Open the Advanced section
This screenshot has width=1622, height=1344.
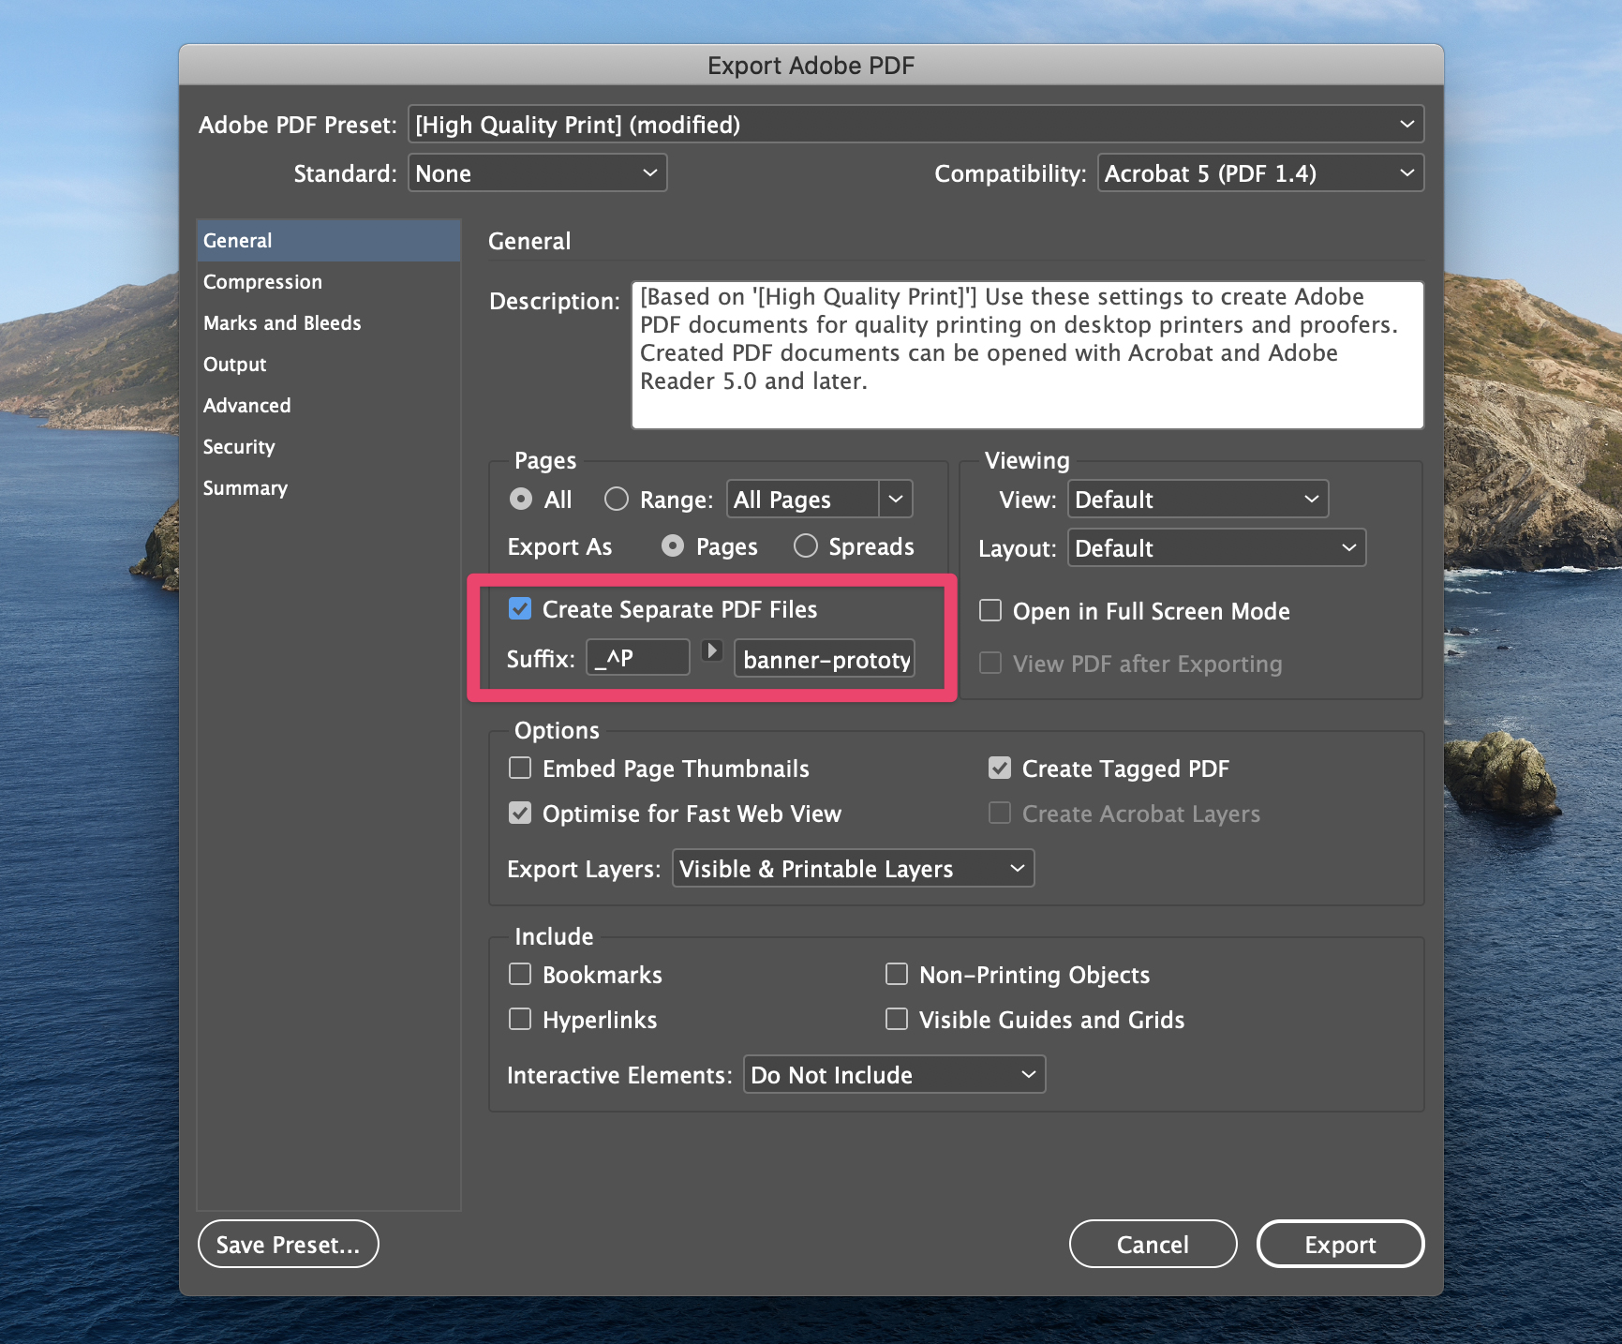(x=329, y=405)
